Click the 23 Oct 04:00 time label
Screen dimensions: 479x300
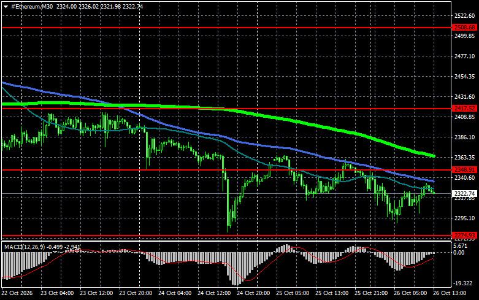57,293
